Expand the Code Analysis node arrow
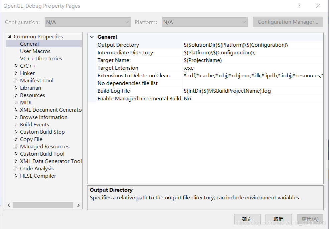This screenshot has width=329, height=229. [16, 168]
